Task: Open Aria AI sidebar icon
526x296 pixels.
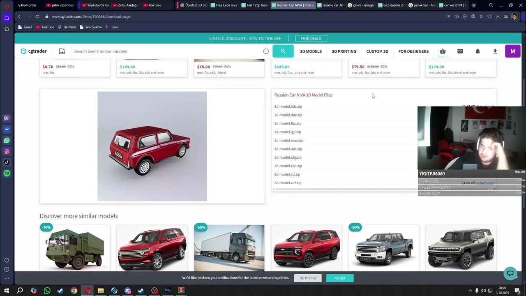Action: pyautogui.click(x=7, y=118)
